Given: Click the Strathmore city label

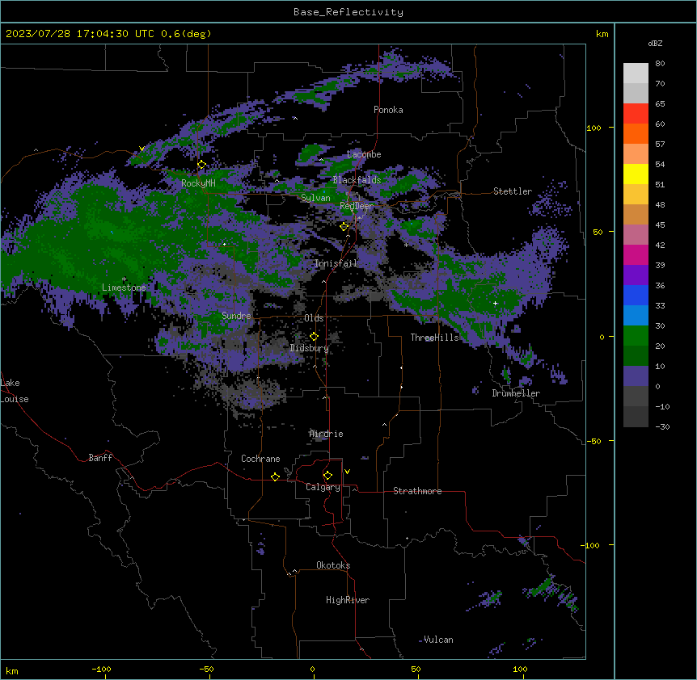Looking at the screenshot, I should coord(417,491).
